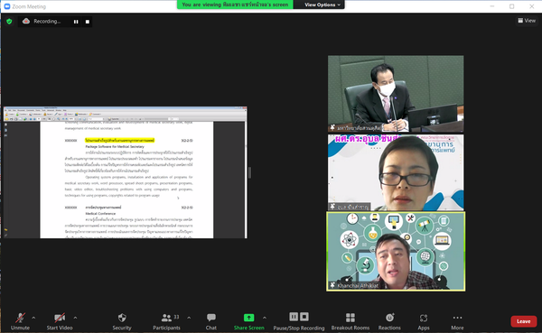Screen dimensions: 542x333
Task: Click the green encryption shield icon
Action: (x=9, y=22)
